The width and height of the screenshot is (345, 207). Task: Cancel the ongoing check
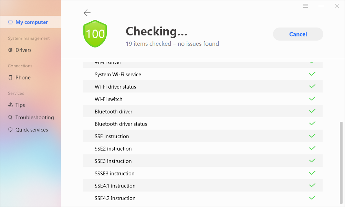(298, 34)
